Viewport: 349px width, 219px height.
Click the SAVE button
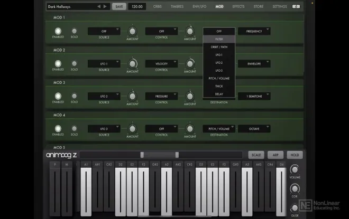119,7
